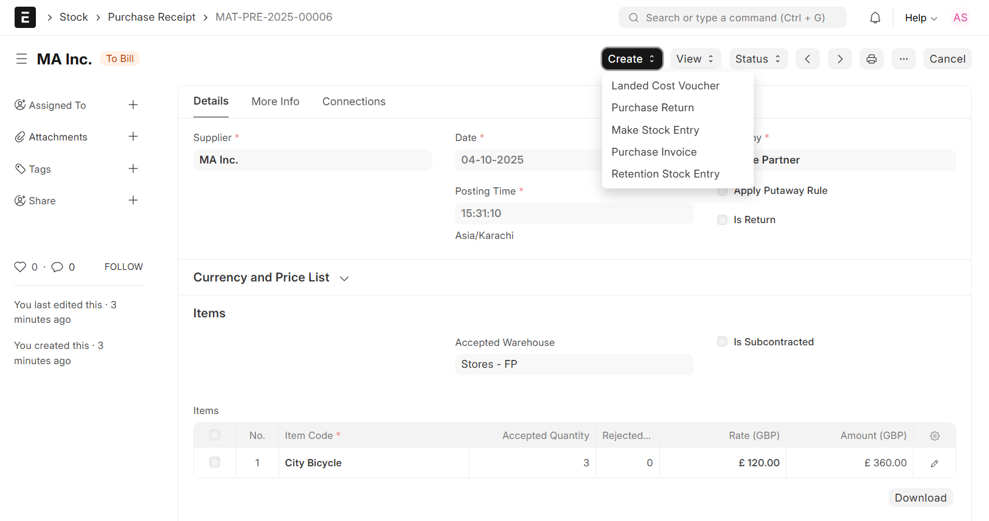The height and width of the screenshot is (521, 989).
Task: Switch to the Connections tab
Action: tap(353, 102)
